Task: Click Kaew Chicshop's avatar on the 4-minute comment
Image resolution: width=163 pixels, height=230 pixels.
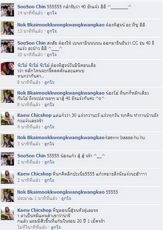Action: 8,118
